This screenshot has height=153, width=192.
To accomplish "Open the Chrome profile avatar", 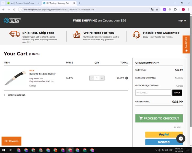I will tap(183, 10).
